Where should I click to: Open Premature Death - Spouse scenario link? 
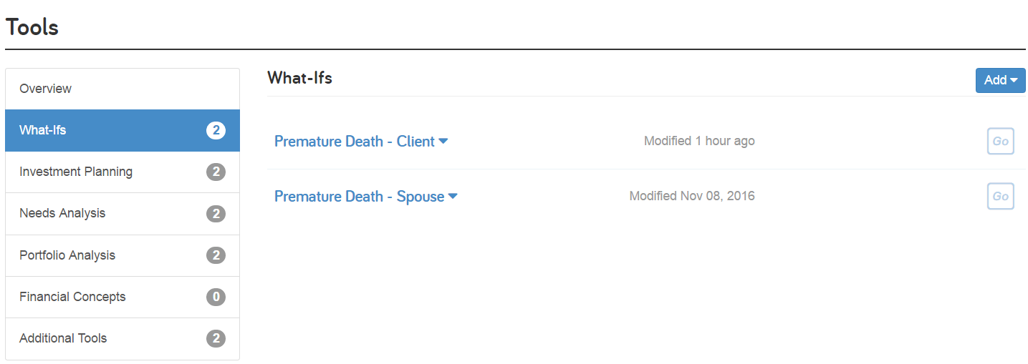[360, 197]
